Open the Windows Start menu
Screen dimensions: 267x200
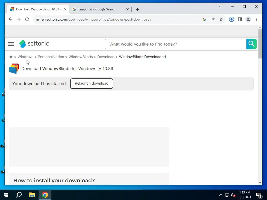tap(6, 195)
